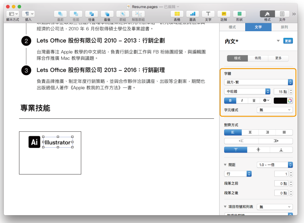Open the 1.0 - 一倍 spacing dropdown
The image size is (304, 223).
(275, 165)
